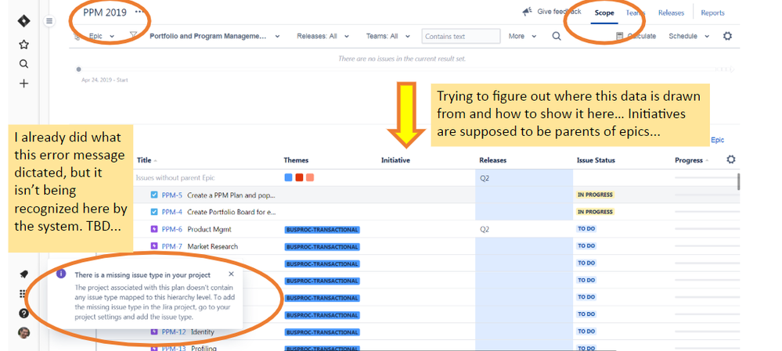This screenshot has width=782, height=351.
Task: Click epic type icon for PPM-7
Action: [x=154, y=246]
